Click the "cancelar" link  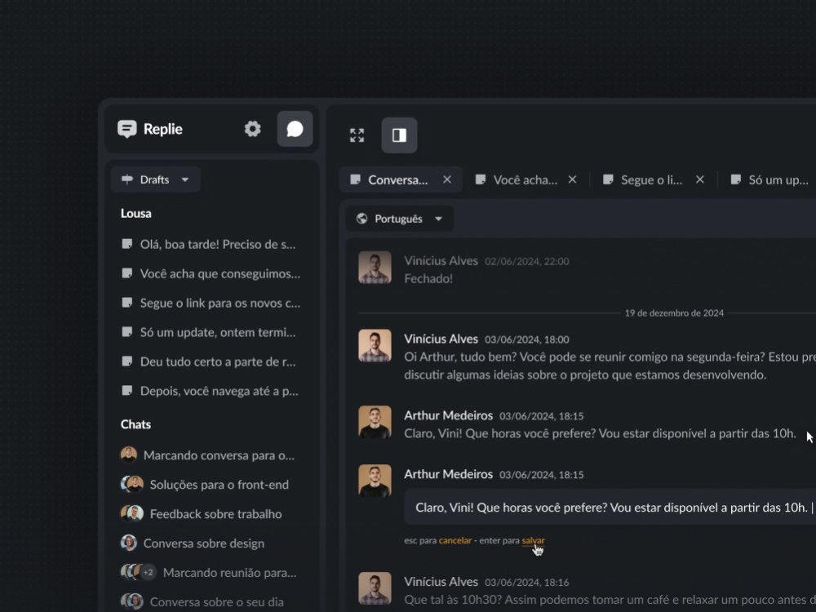coord(455,540)
